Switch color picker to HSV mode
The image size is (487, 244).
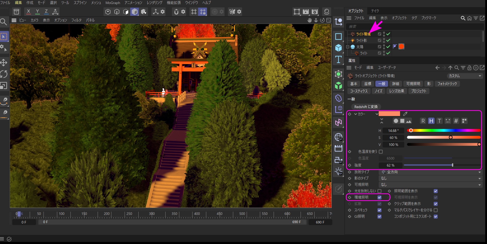click(x=431, y=121)
